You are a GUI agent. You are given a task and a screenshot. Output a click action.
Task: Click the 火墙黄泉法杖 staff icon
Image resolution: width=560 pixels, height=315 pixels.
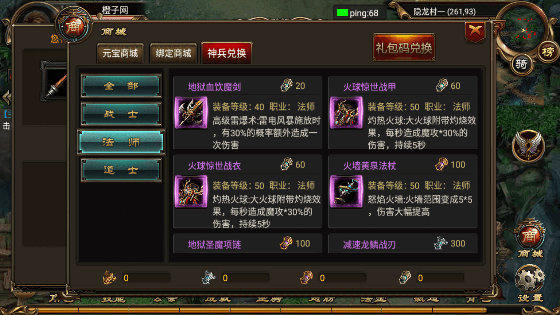346,192
